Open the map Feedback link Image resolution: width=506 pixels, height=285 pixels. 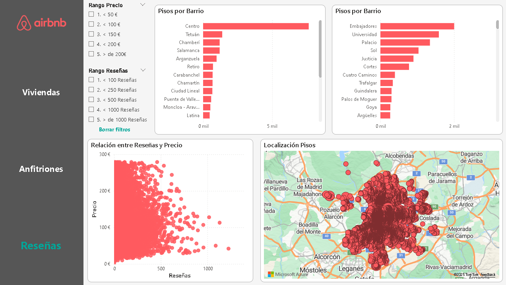[x=488, y=275]
